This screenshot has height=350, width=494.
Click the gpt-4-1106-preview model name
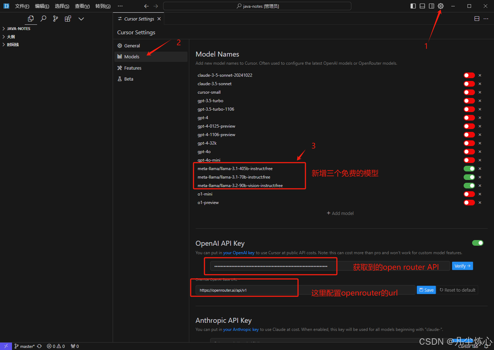[x=216, y=135]
